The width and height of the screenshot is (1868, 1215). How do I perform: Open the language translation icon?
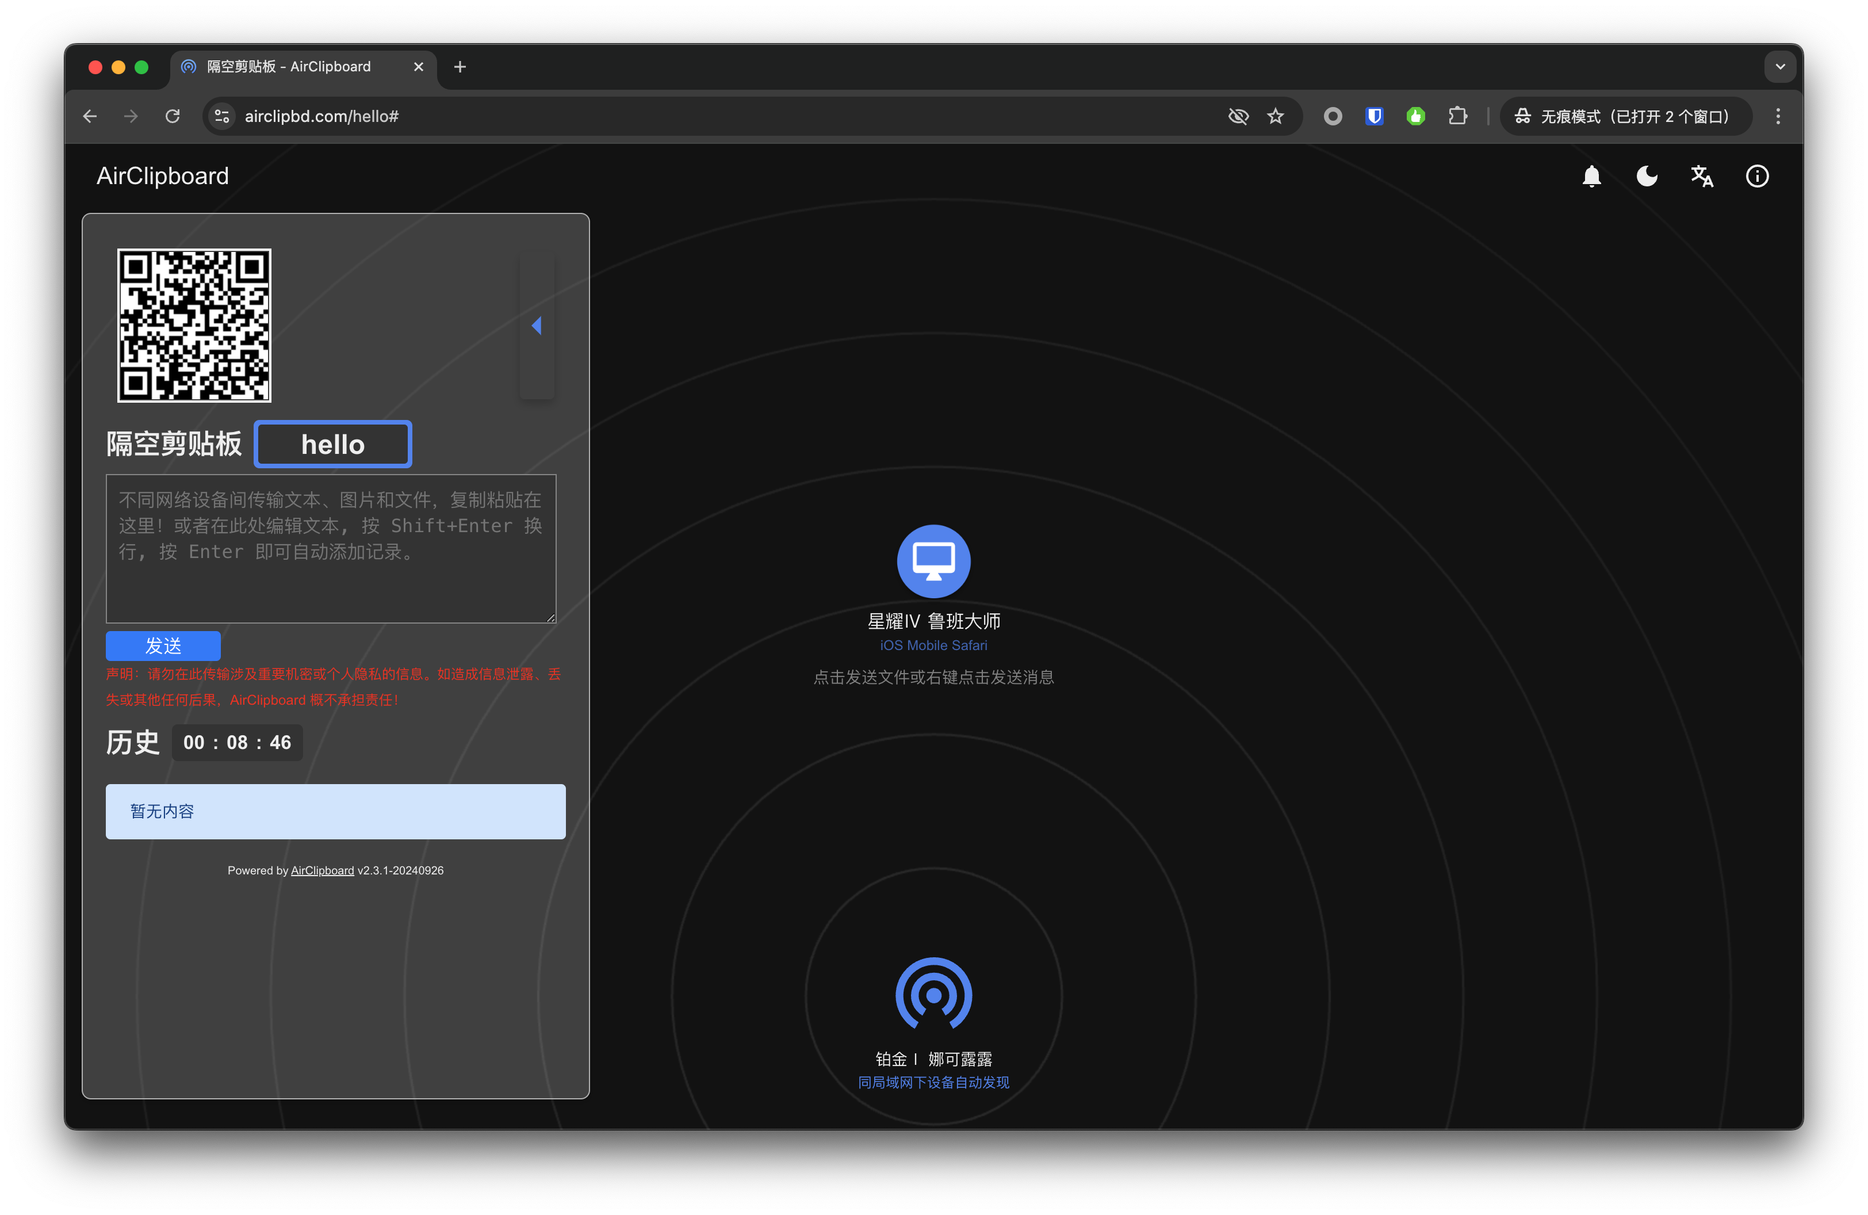pyautogui.click(x=1702, y=176)
